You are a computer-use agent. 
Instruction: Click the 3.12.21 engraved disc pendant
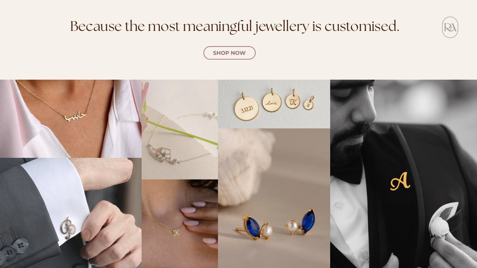point(246,108)
